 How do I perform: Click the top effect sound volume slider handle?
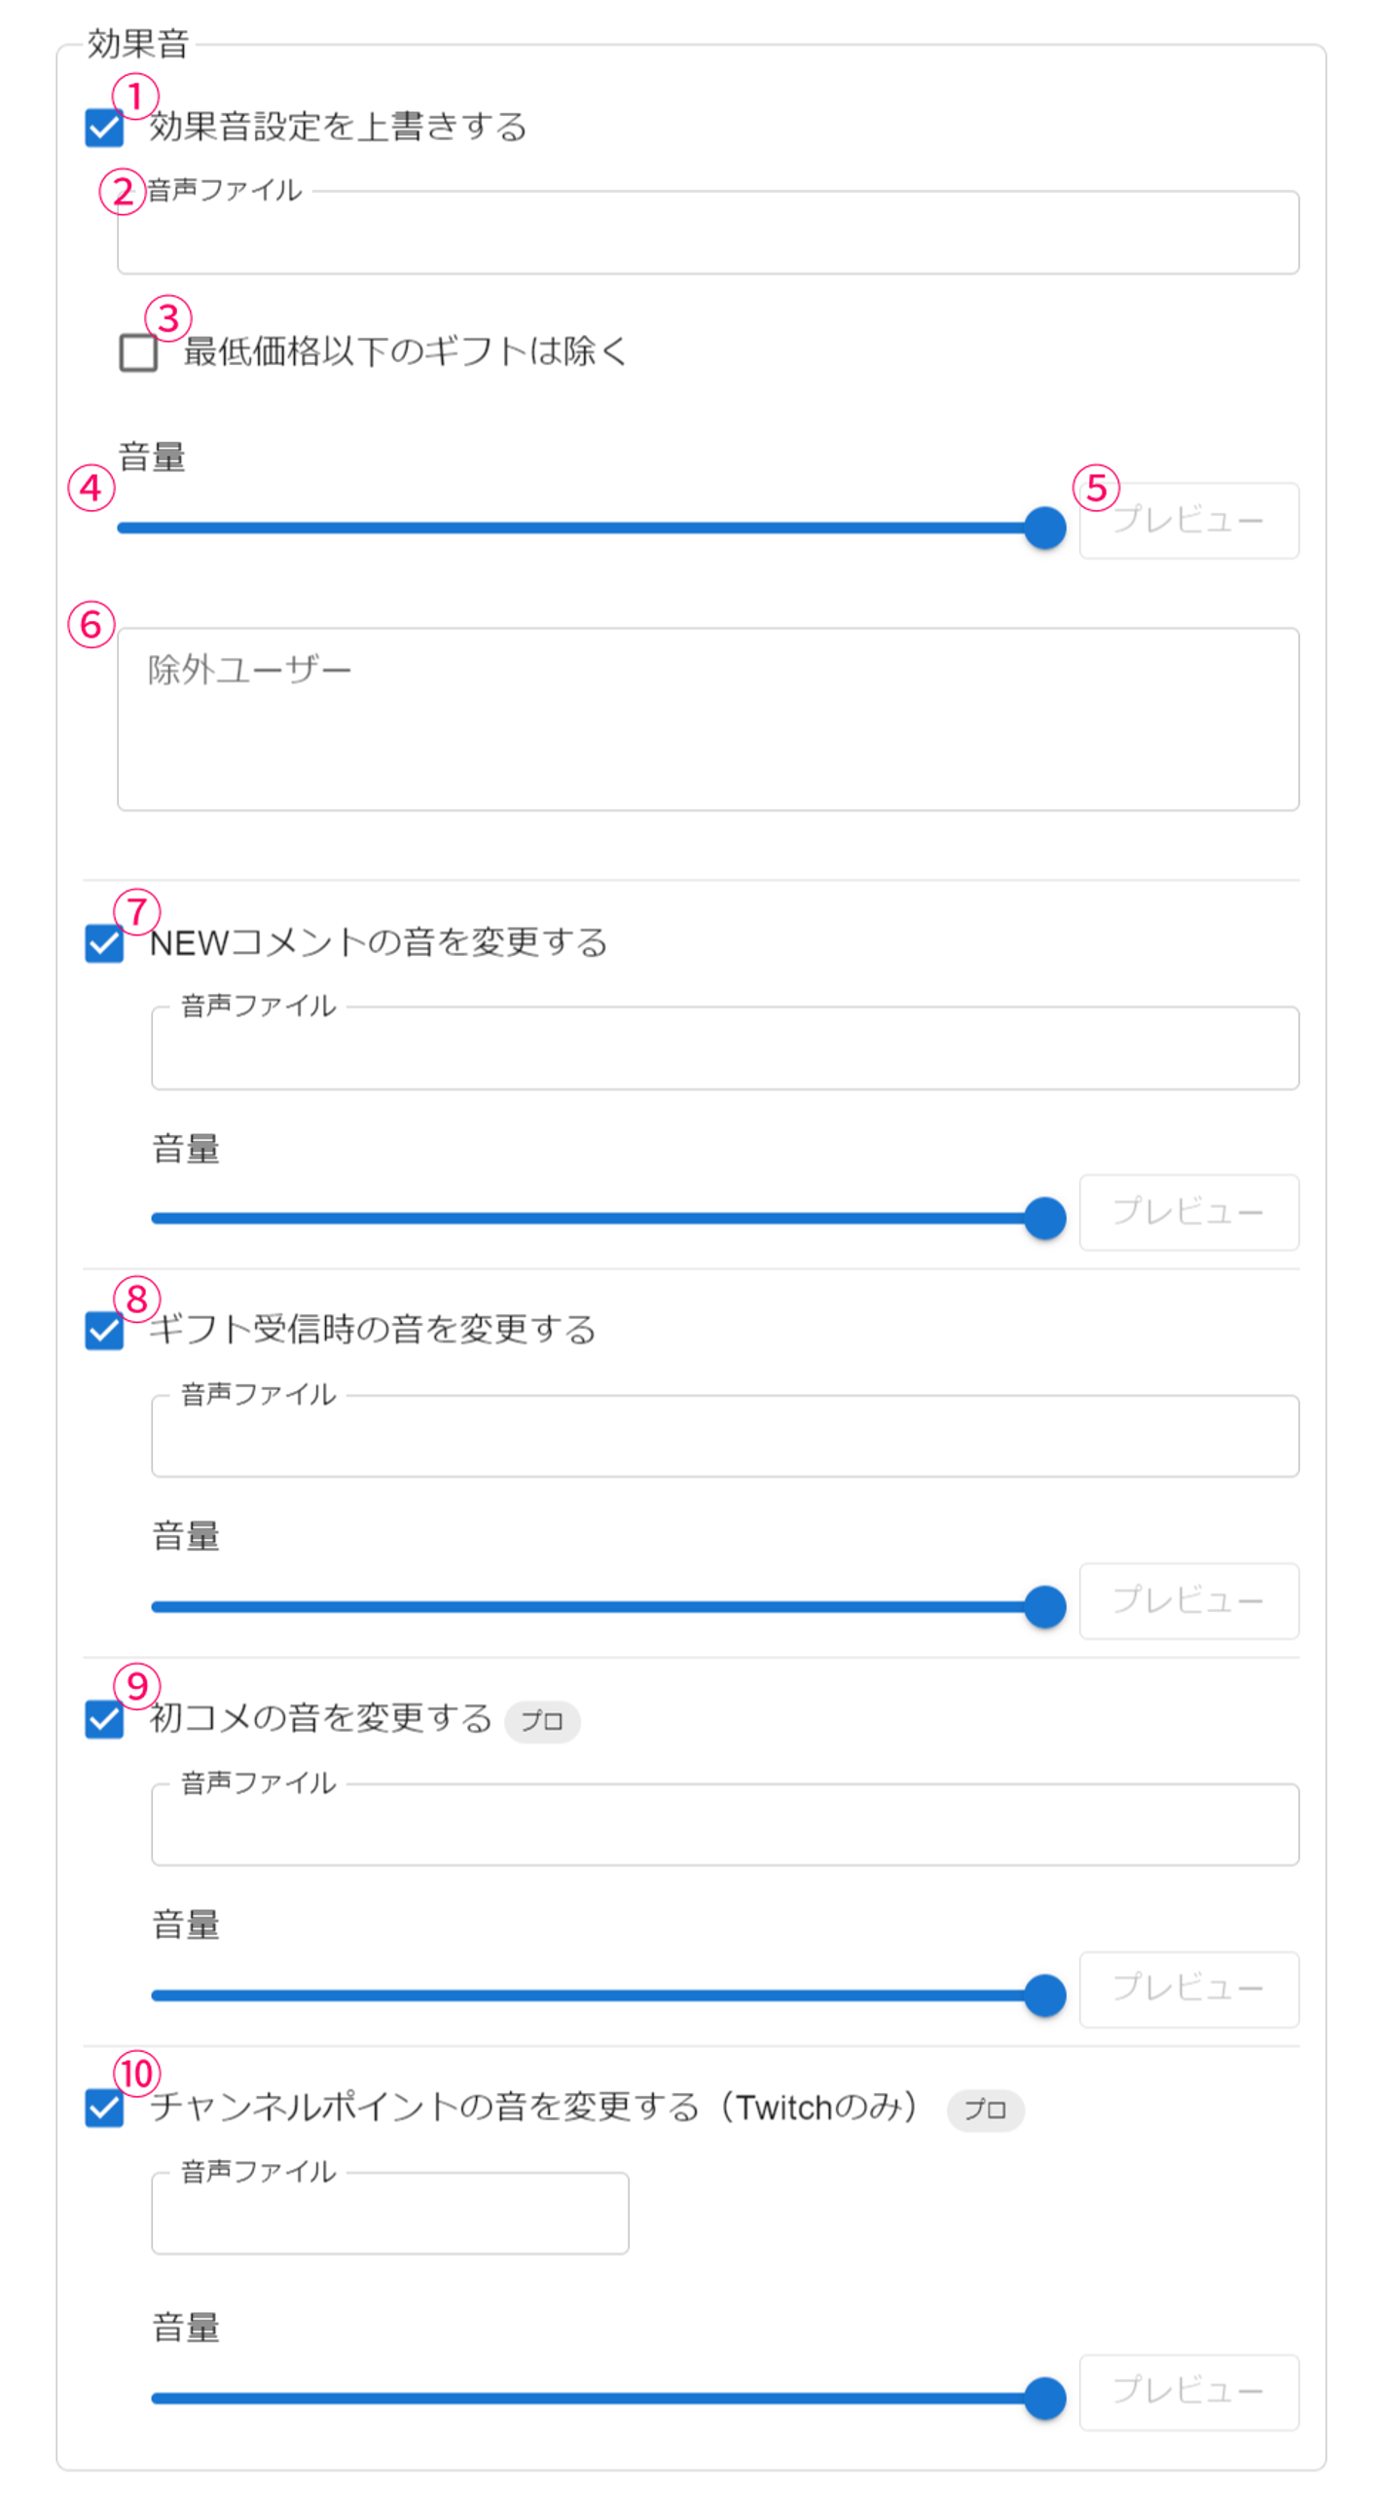pyautogui.click(x=1044, y=528)
